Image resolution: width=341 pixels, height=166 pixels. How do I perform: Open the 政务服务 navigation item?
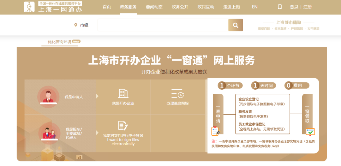click(x=128, y=7)
